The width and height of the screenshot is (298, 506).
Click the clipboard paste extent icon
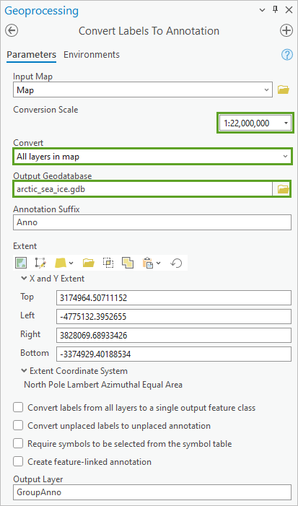coord(146,263)
